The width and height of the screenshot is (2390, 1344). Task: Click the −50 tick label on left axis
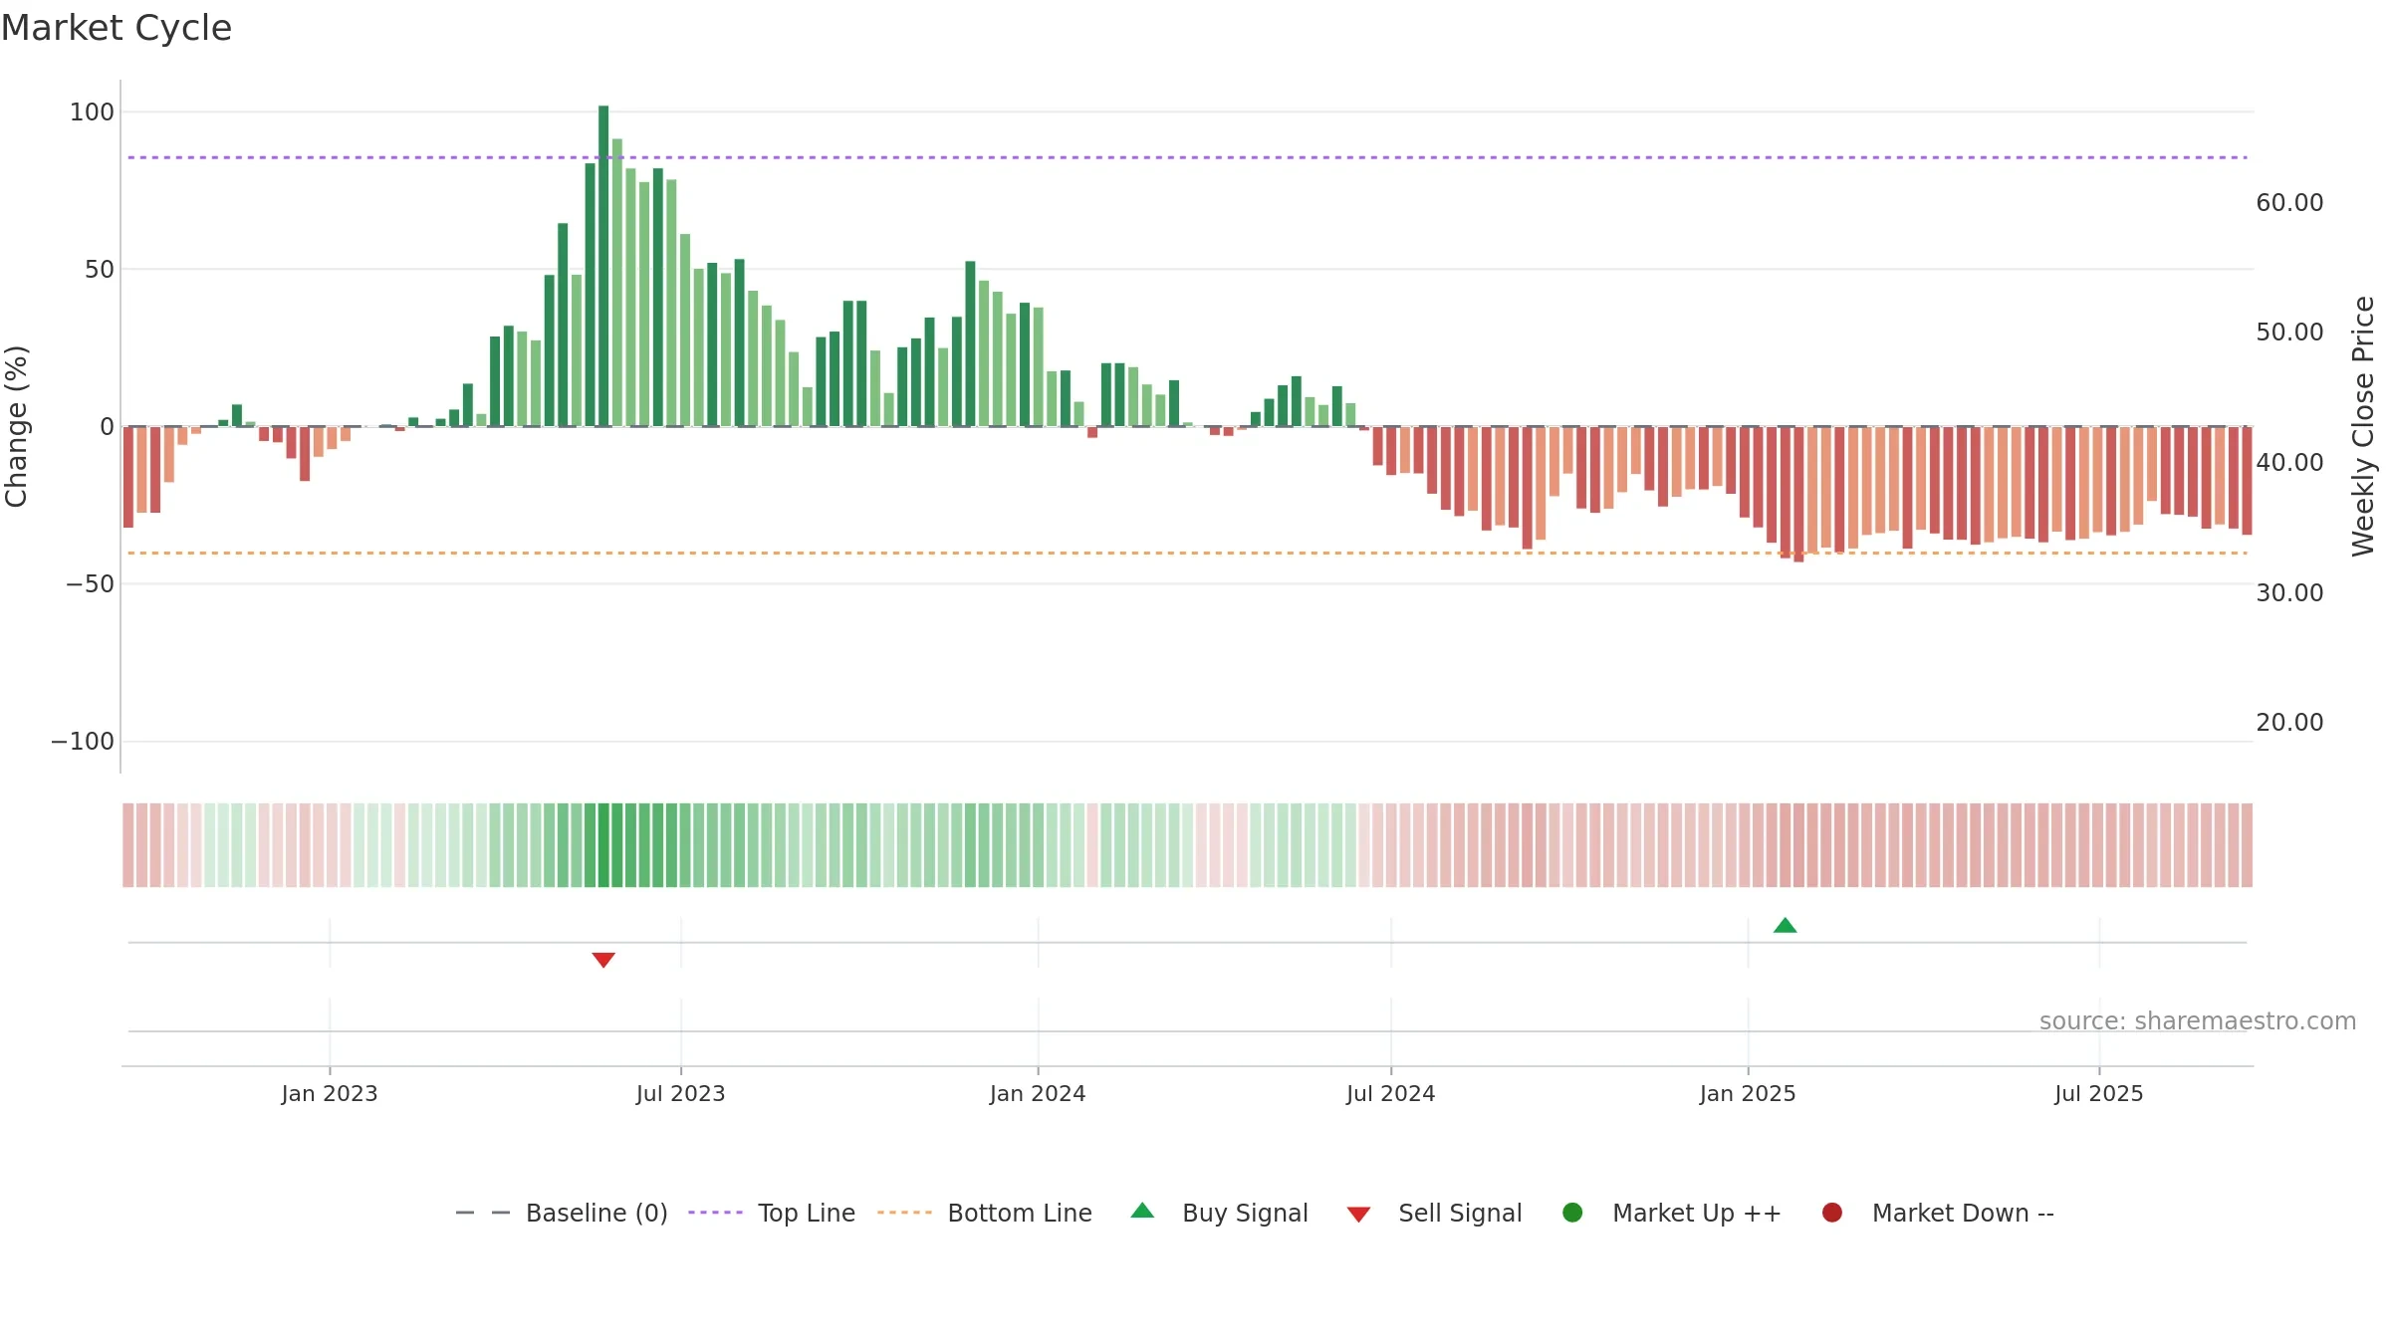point(90,584)
